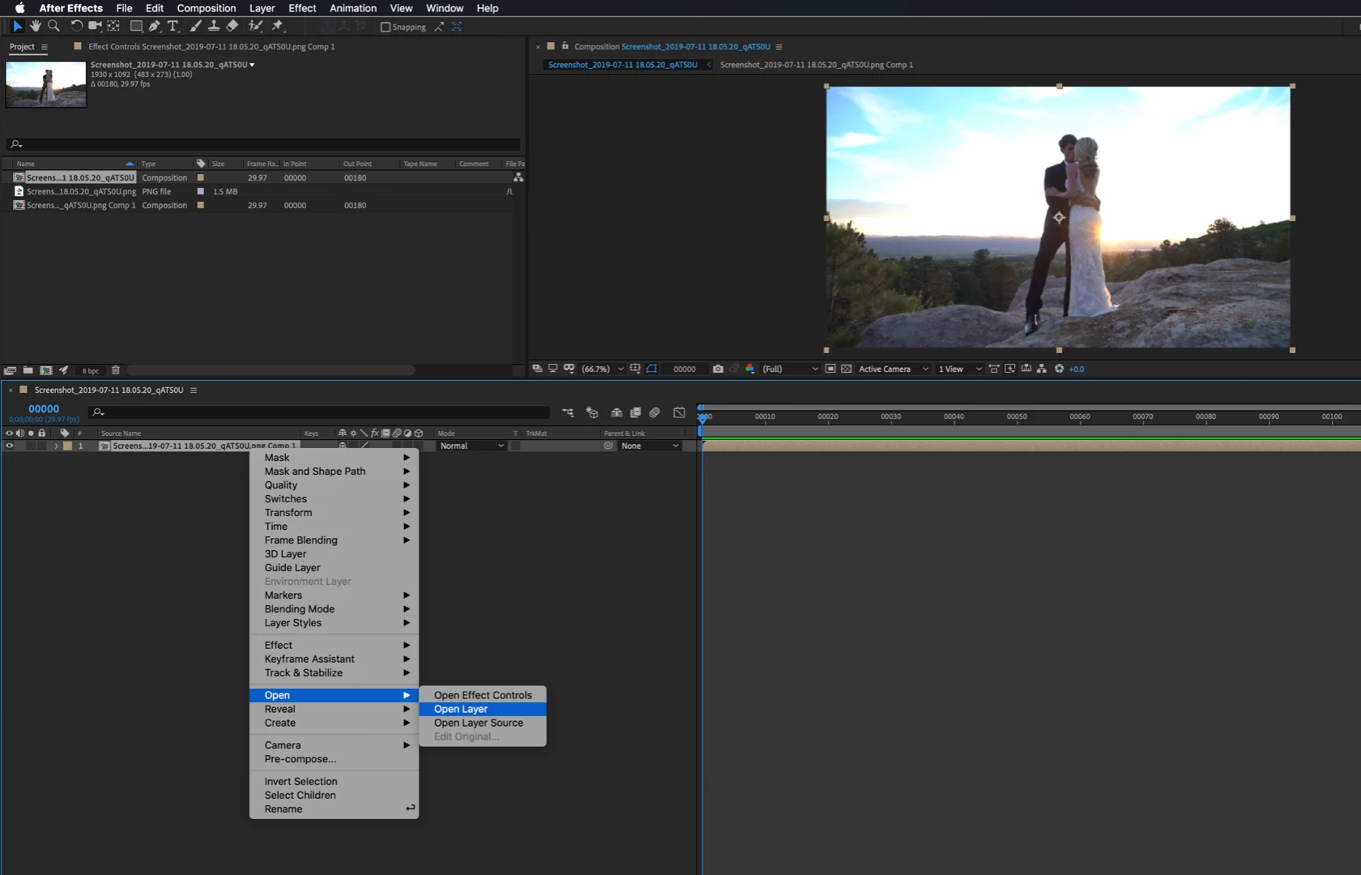Screen dimensions: 1361x875
Task: Toggle mask and shape path visibility
Action: pyautogui.click(x=652, y=369)
